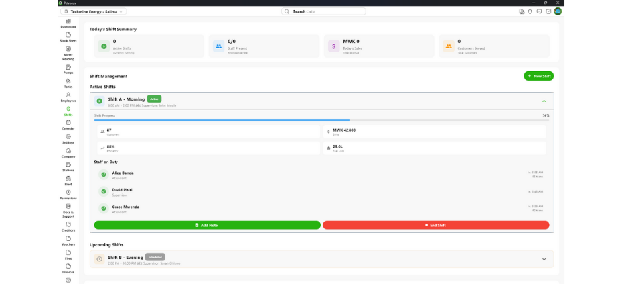This screenshot has width=622, height=284.
Task: Switch to Stock Sheet in sidebar
Action: pos(68,37)
